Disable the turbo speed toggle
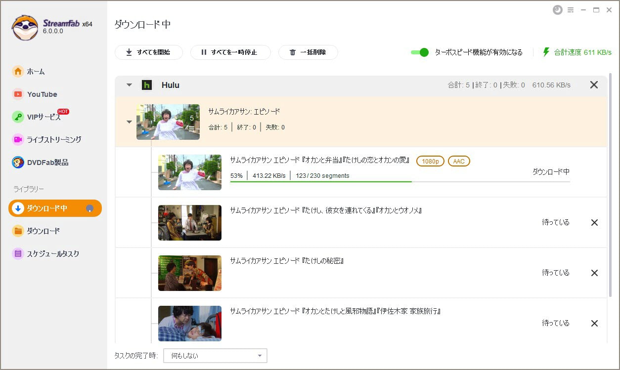Image resolution: width=620 pixels, height=370 pixels. point(419,52)
